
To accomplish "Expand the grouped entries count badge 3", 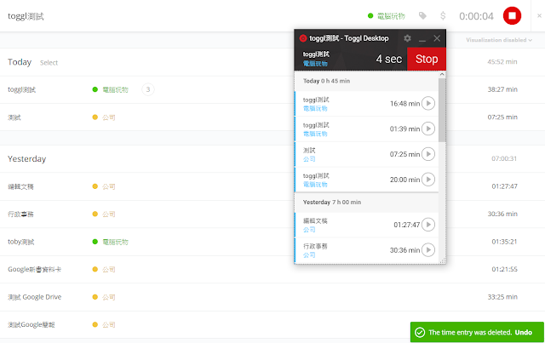I will (148, 89).
